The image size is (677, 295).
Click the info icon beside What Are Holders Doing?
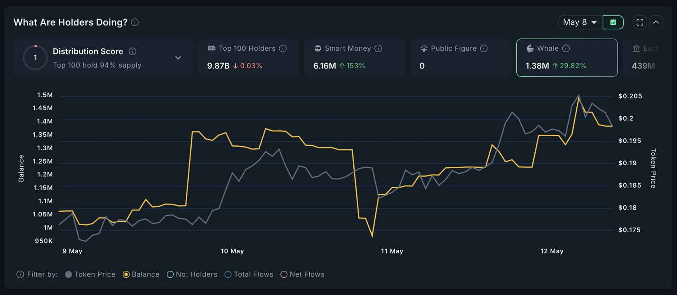point(135,22)
